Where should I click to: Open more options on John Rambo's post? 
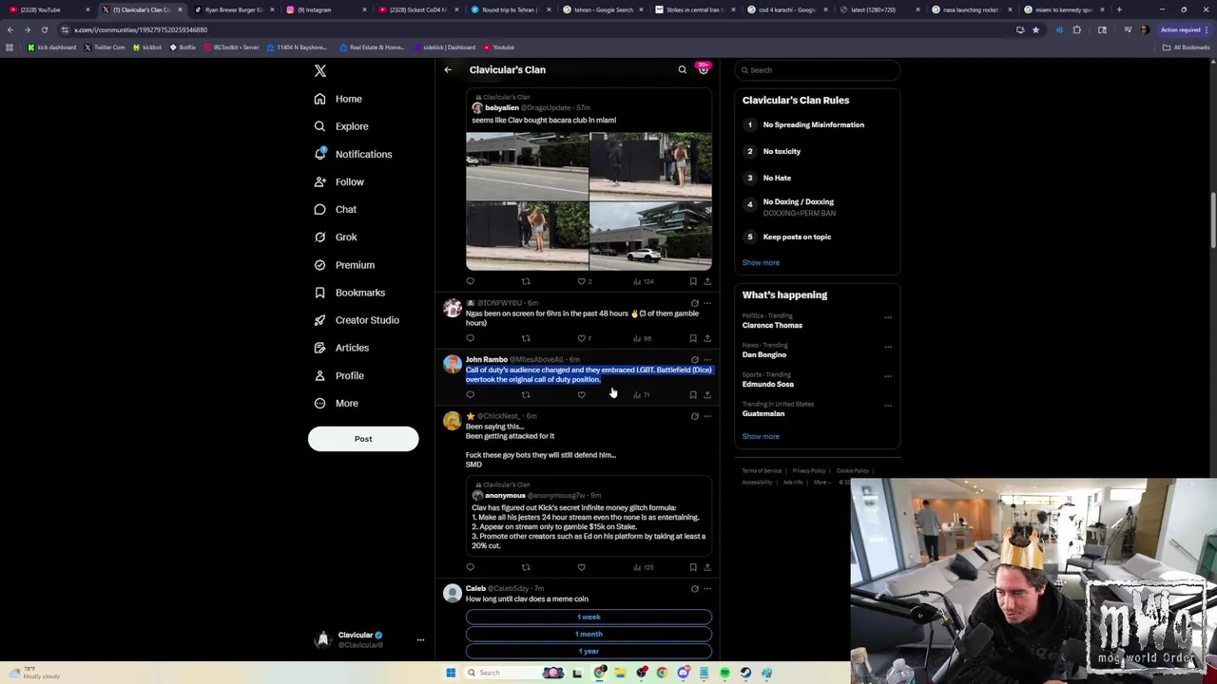point(706,360)
